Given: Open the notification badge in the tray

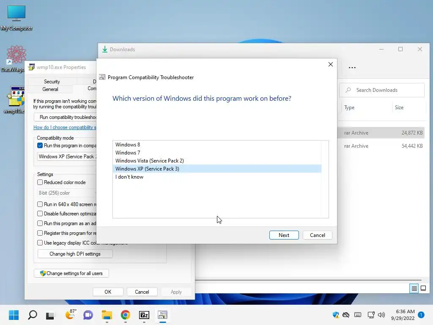Looking at the screenshot, I should pos(421,314).
